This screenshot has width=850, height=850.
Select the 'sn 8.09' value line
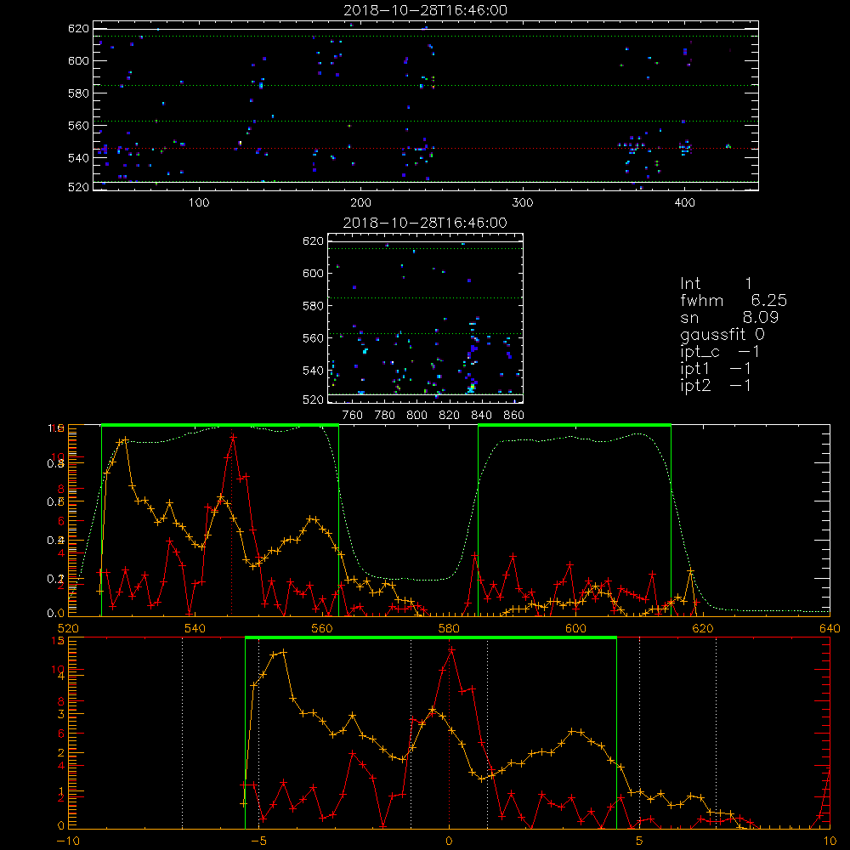[729, 317]
